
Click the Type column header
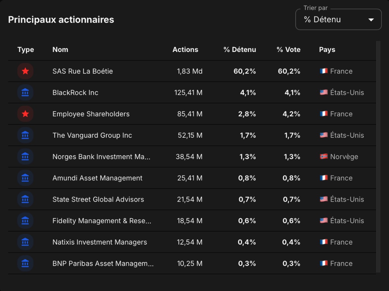[26, 50]
